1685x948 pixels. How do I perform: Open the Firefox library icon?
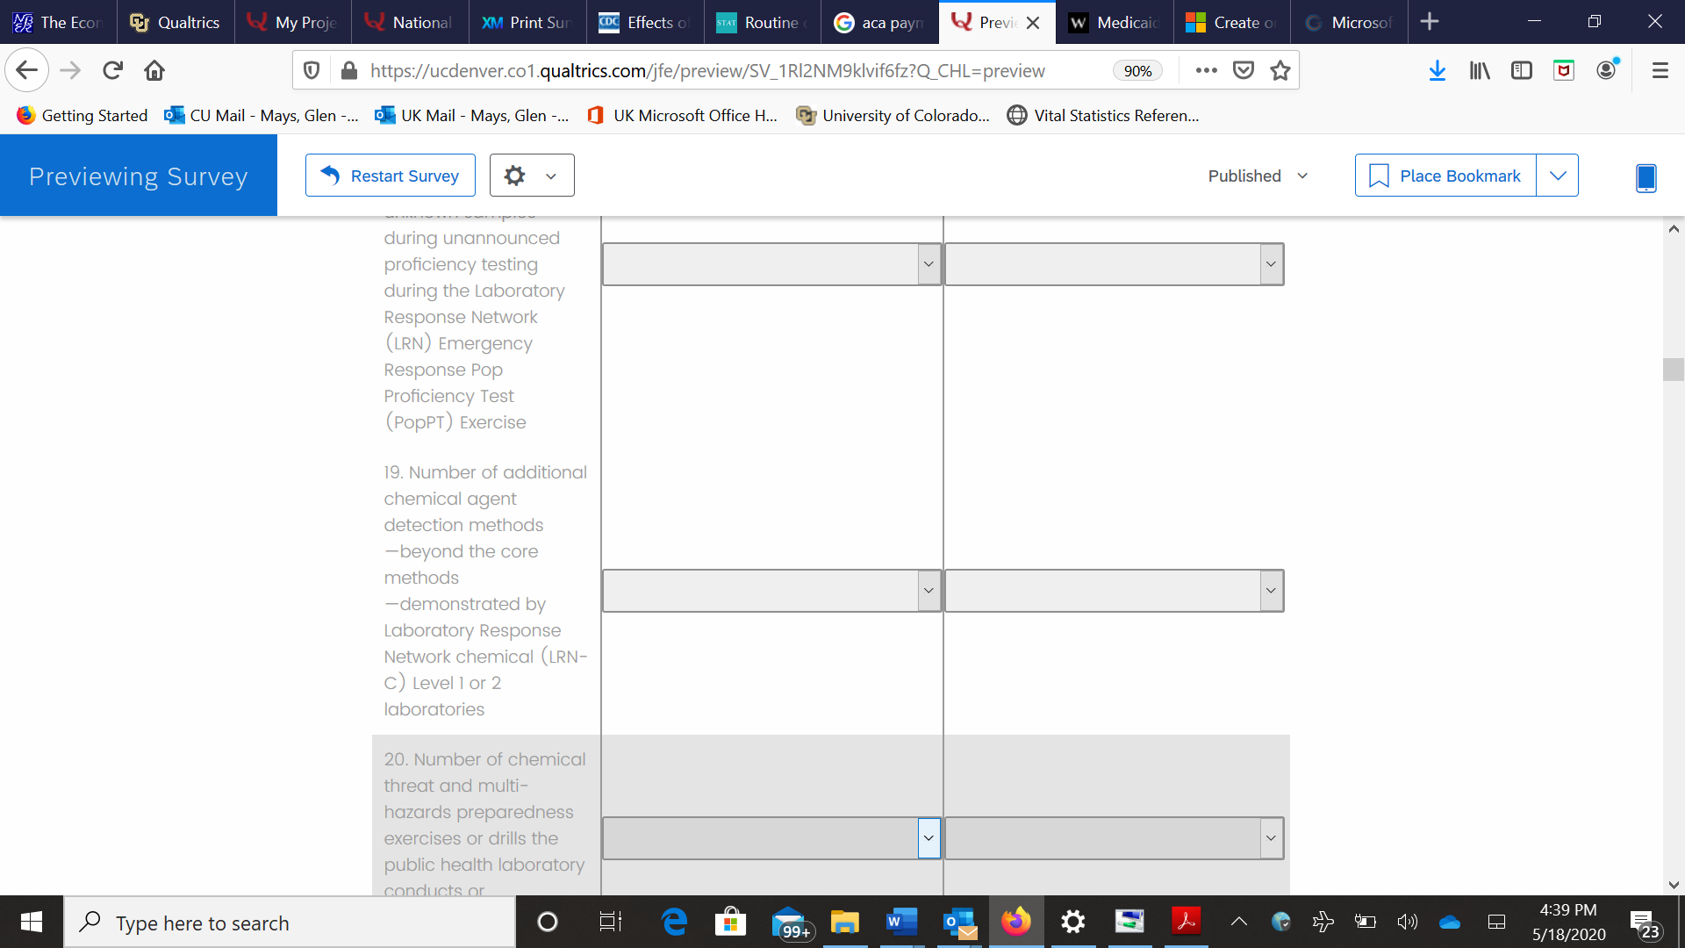[1480, 70]
